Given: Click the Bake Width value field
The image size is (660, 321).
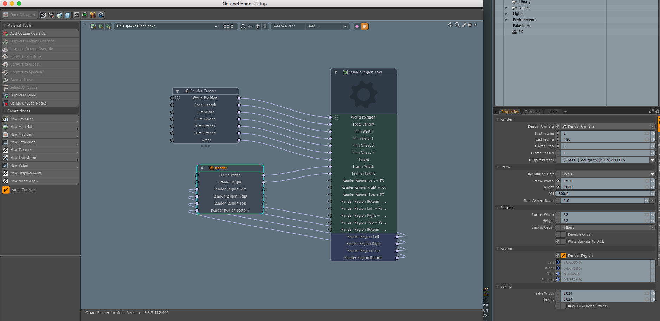Looking at the screenshot, I should (605, 293).
